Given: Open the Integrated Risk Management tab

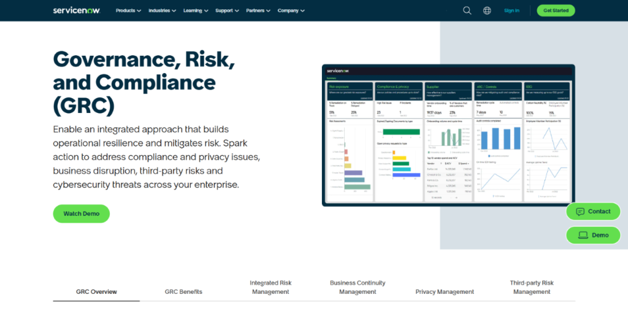Looking at the screenshot, I should tap(270, 287).
